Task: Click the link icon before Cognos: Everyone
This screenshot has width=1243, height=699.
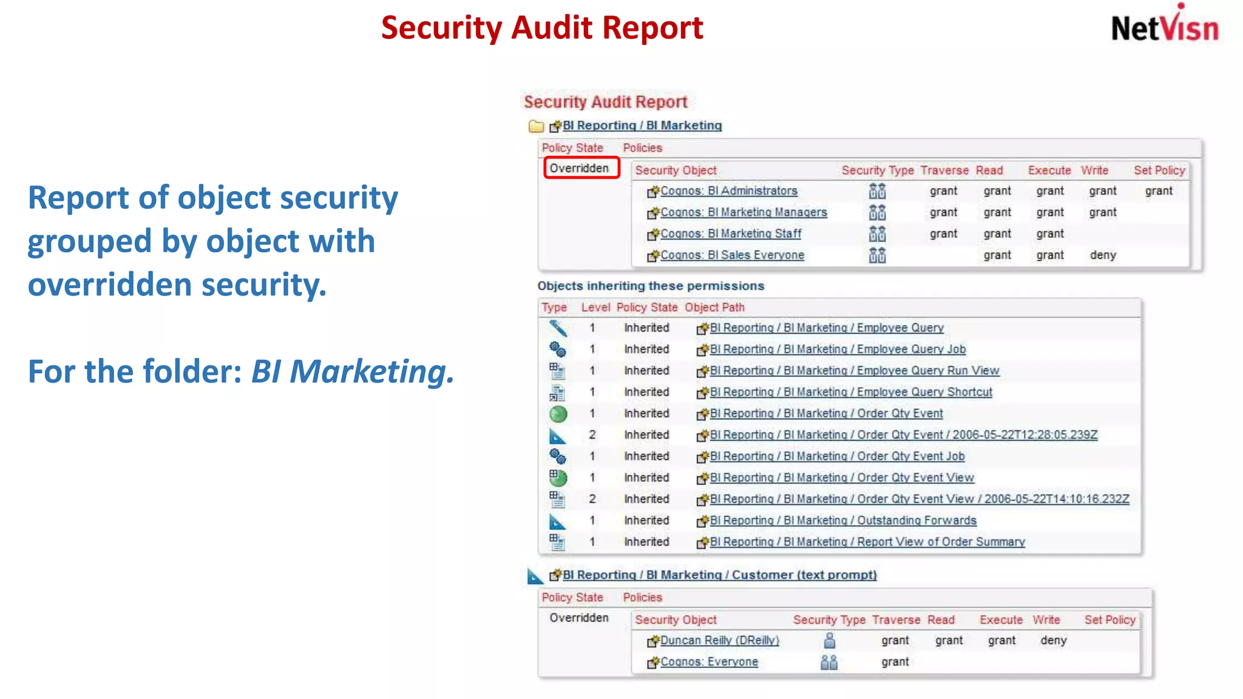Action: click(x=653, y=663)
